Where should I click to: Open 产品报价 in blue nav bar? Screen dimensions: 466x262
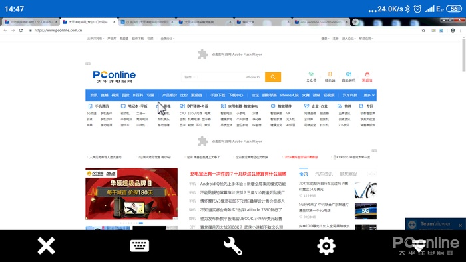tap(169, 95)
